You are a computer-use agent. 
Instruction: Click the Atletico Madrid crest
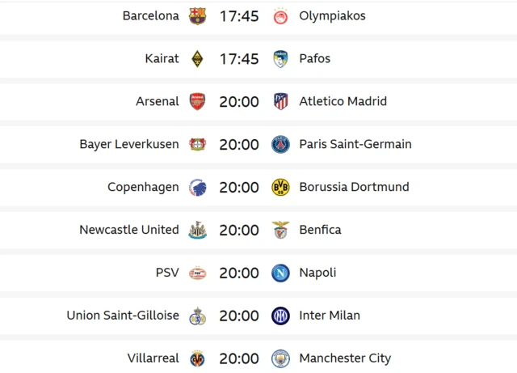(280, 102)
